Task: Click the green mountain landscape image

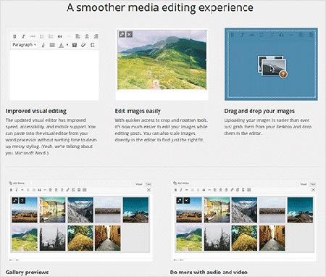Action: pyautogui.click(x=162, y=59)
